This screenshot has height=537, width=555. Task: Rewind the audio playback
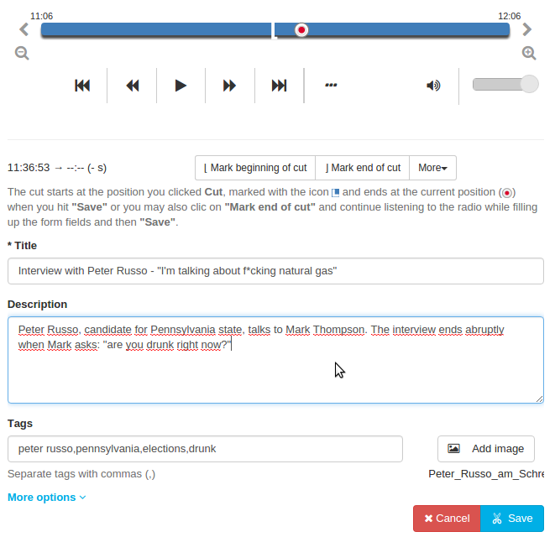point(132,85)
